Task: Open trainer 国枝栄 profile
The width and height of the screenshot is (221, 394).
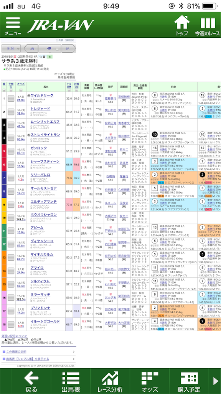Action: click(x=124, y=203)
